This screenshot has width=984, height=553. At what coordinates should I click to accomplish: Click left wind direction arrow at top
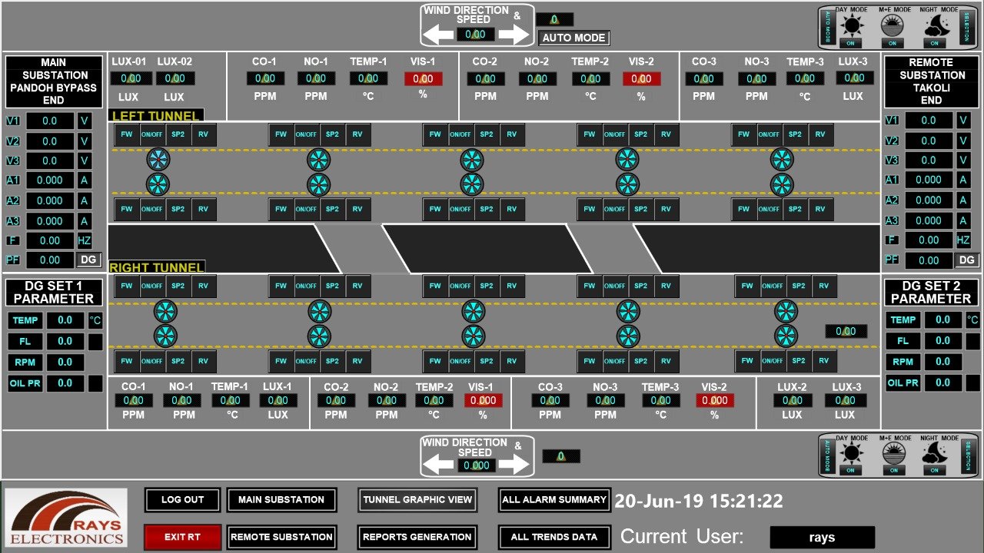point(439,35)
